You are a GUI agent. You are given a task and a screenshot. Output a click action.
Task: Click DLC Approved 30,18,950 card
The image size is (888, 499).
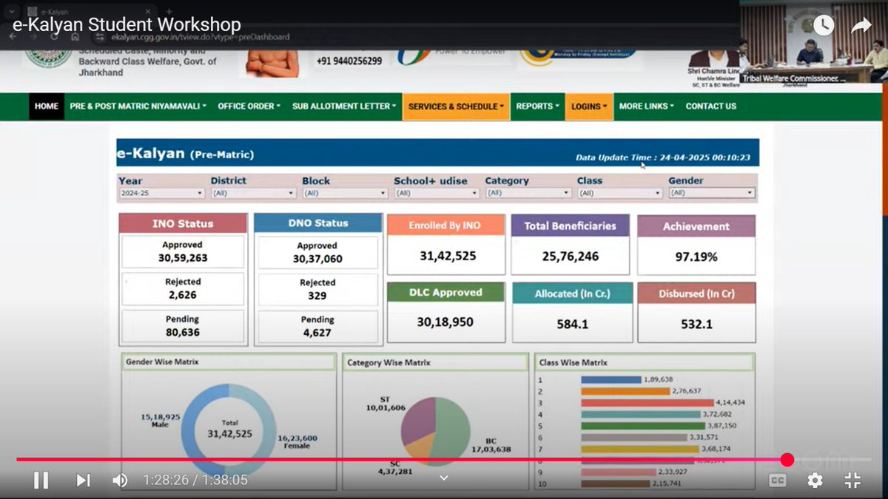[x=446, y=312]
